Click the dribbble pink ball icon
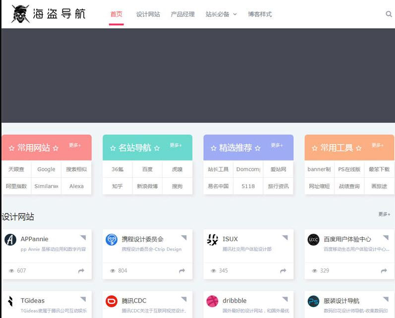The height and width of the screenshot is (318, 395). 212,301
